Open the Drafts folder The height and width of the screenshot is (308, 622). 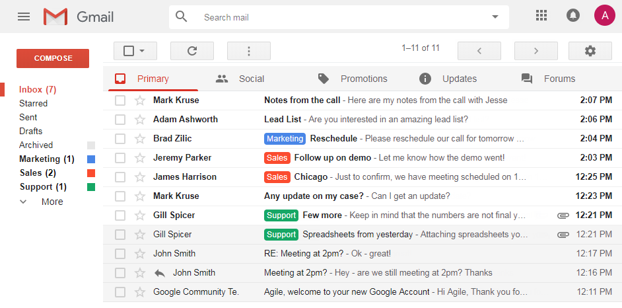tap(30, 132)
